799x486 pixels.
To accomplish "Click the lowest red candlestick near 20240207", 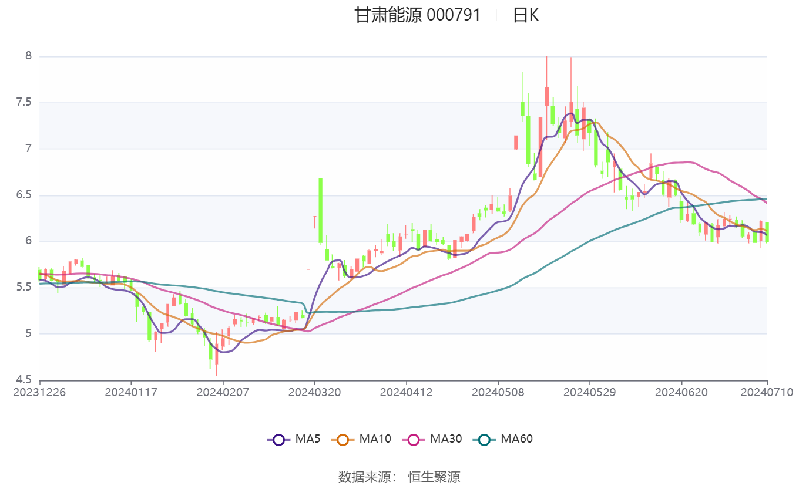I will 216,354.
